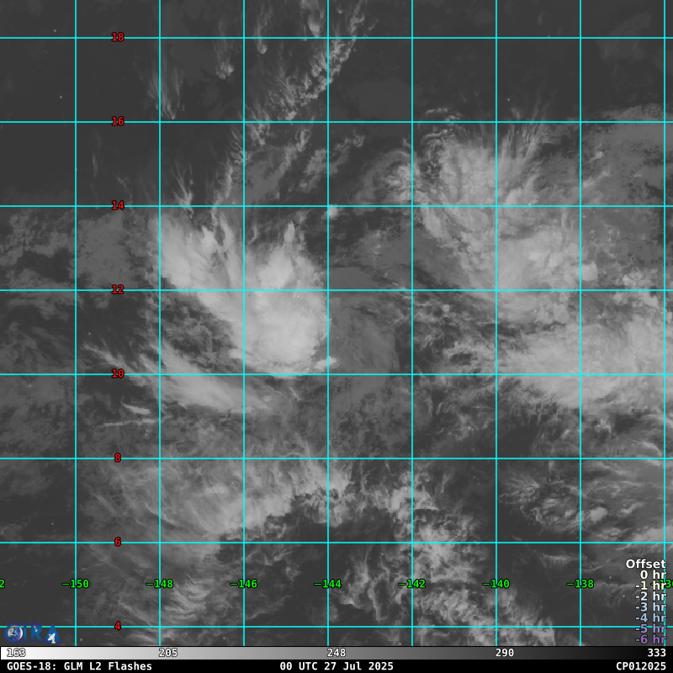Click the 205 value on the colorbar
This screenshot has width=673, height=673.
(x=168, y=653)
